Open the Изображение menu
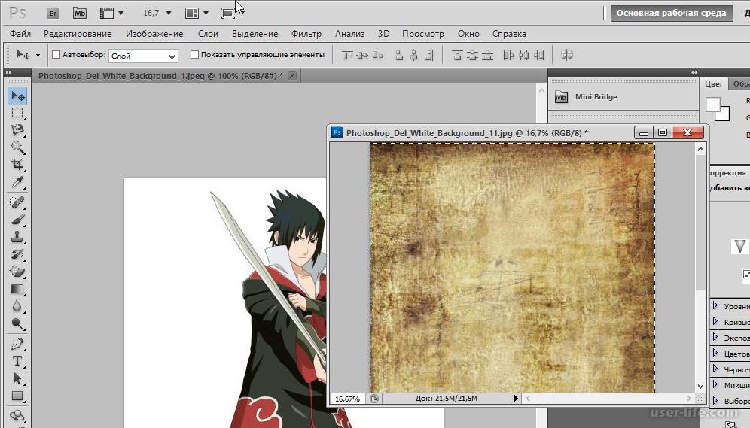The width and height of the screenshot is (750, 428). click(x=154, y=34)
